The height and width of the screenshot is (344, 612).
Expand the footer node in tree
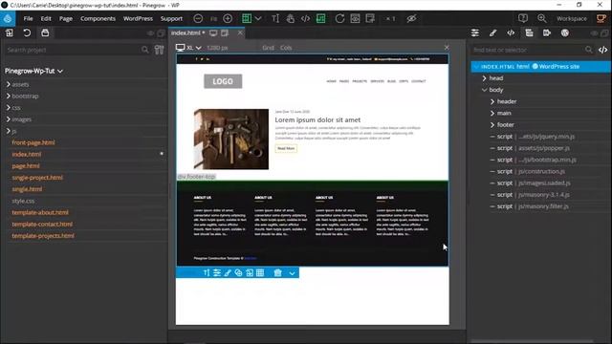tap(492, 125)
